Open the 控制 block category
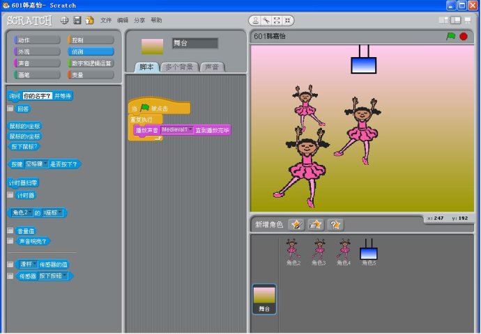The image size is (481, 334). (x=91, y=40)
